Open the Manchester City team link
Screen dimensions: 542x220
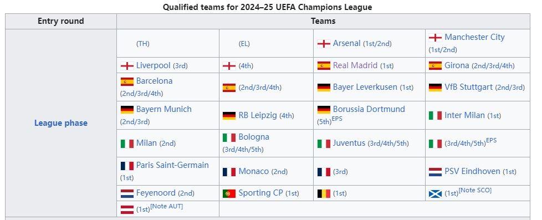(x=474, y=37)
